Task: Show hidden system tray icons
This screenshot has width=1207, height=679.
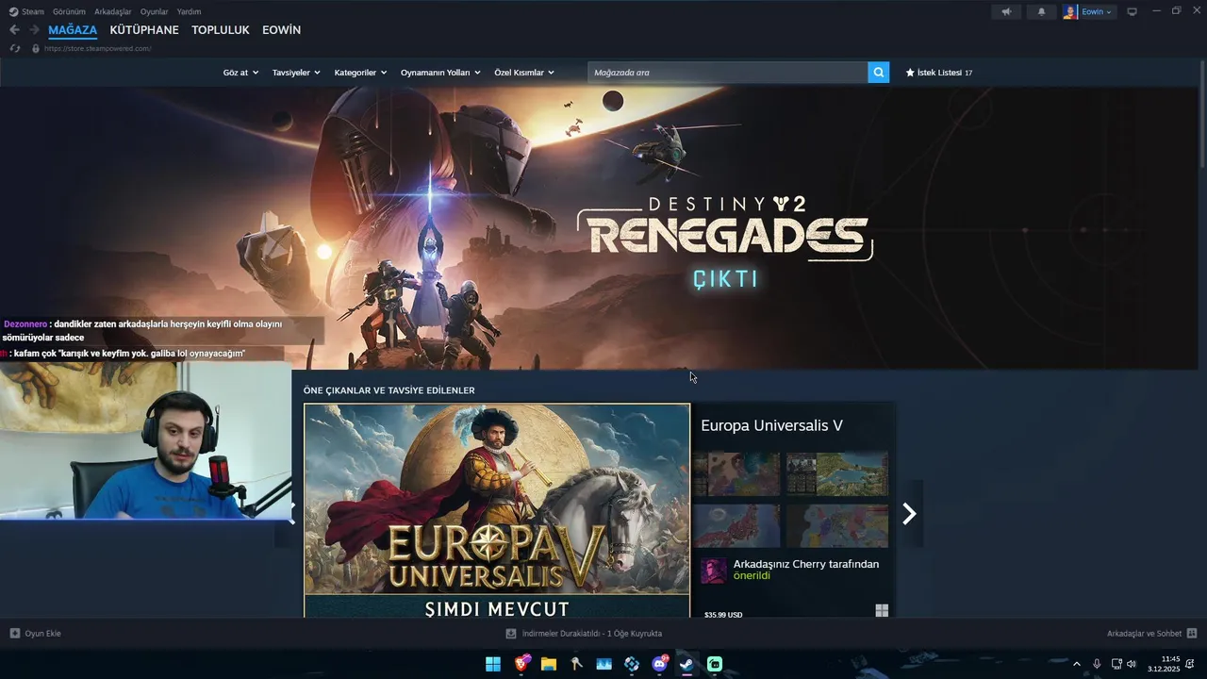Action: tap(1077, 664)
